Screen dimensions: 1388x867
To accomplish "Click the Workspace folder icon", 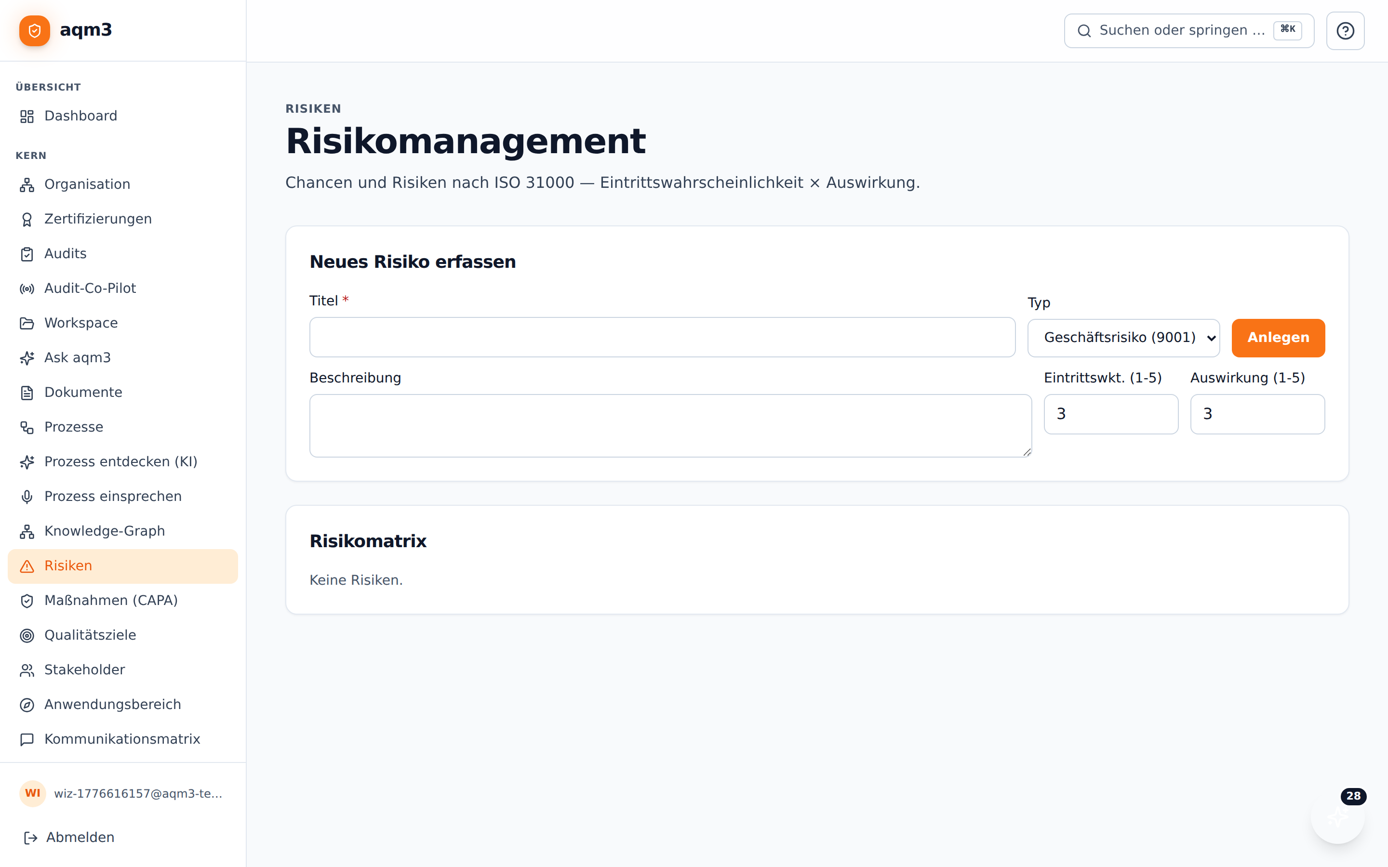I will pos(27,323).
